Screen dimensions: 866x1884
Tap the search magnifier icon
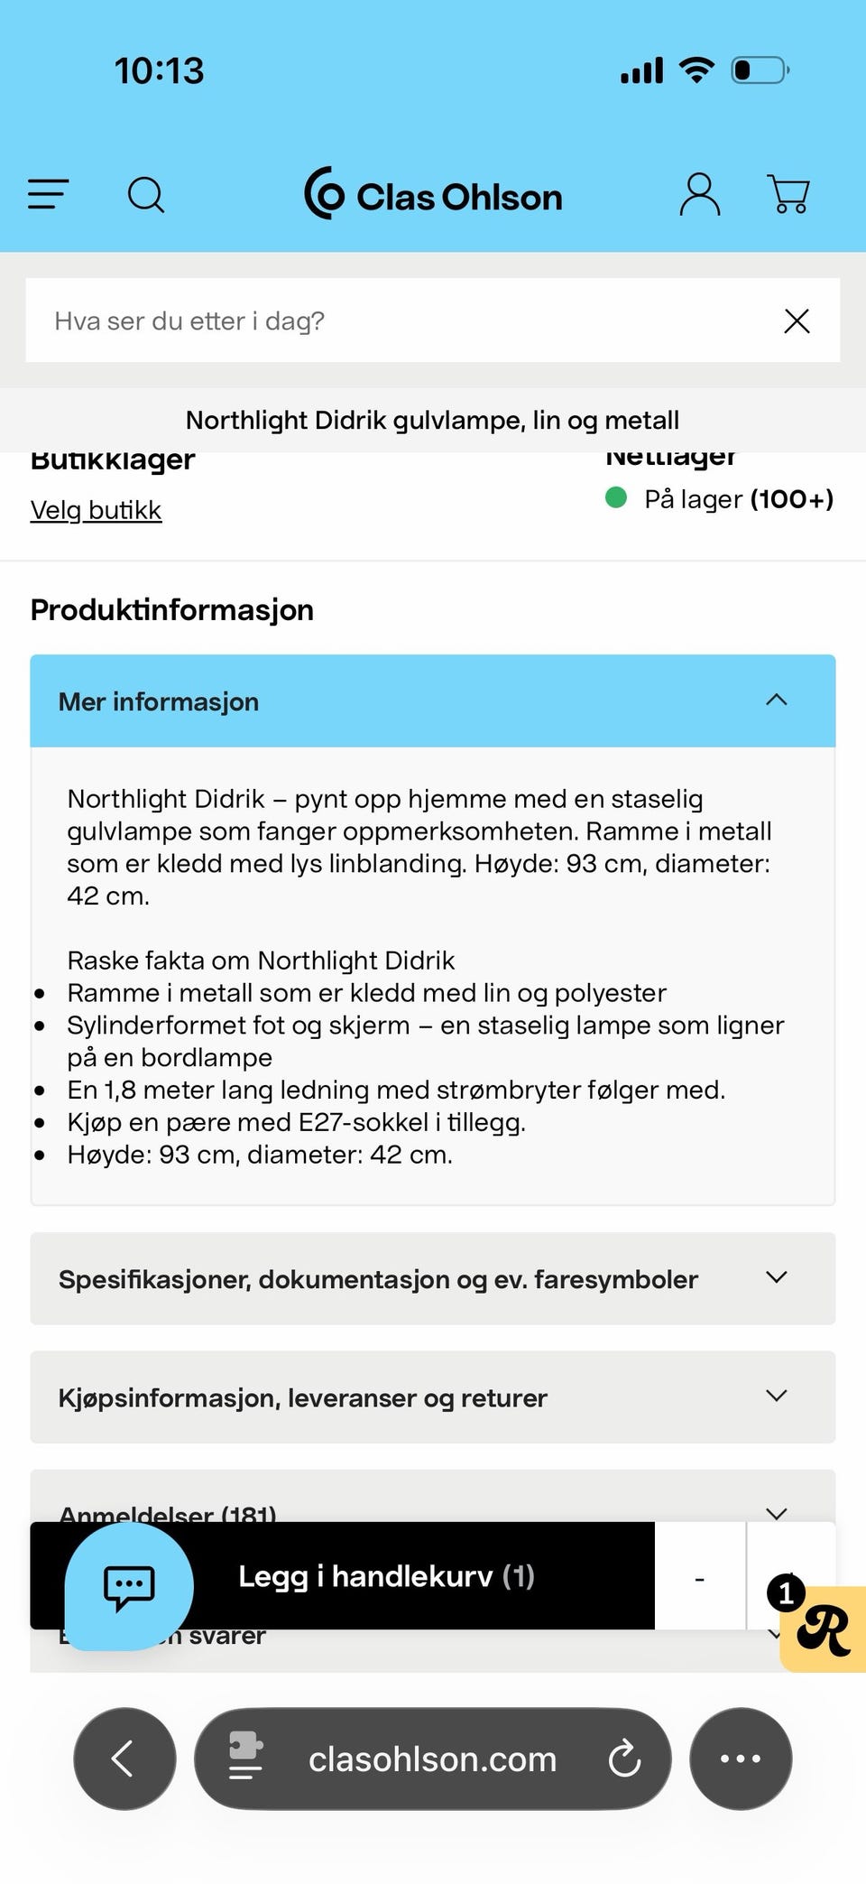click(146, 194)
